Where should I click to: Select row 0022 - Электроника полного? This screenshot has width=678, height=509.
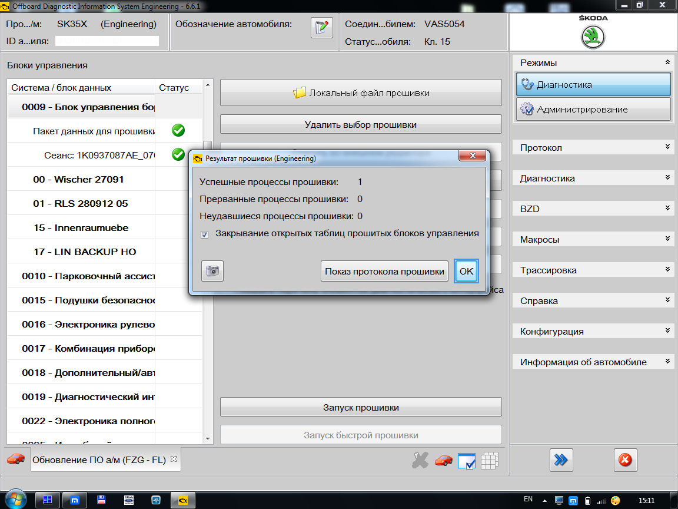point(105,421)
